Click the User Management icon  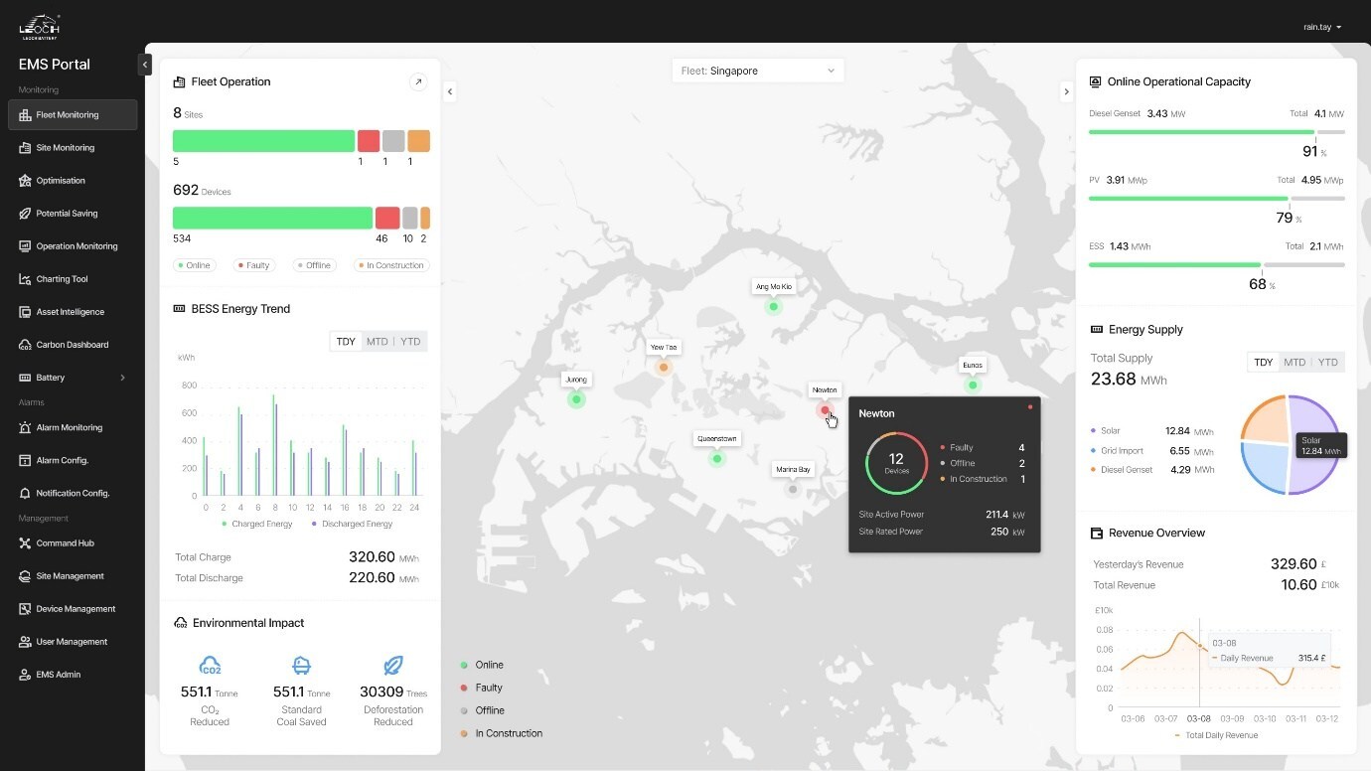click(26, 642)
